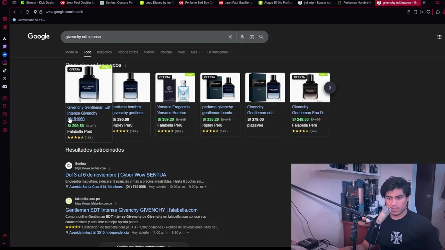Reload the current page
The image size is (445, 250).
click(x=27, y=12)
